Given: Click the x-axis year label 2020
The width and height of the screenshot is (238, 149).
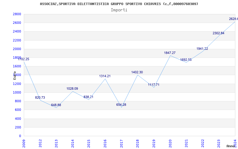Looking at the screenshot, I should click(170, 143).
